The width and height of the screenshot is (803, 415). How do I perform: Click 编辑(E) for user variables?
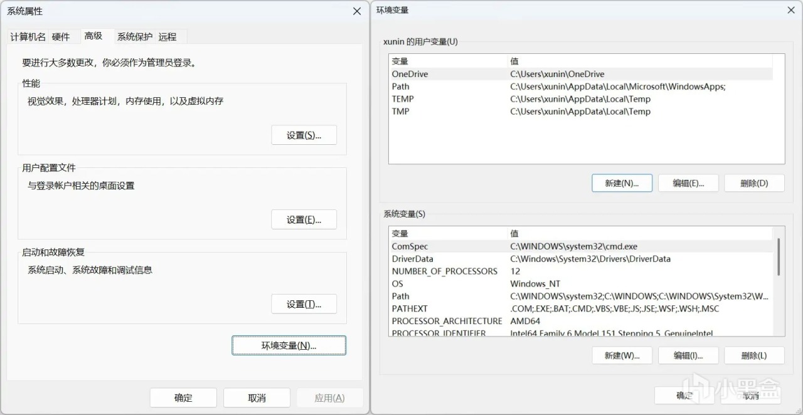[688, 183]
